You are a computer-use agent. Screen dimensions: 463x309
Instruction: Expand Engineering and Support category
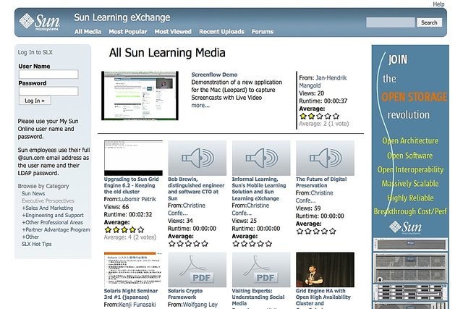tap(53, 215)
